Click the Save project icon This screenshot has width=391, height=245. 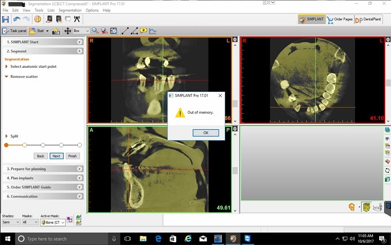[x=6, y=19]
